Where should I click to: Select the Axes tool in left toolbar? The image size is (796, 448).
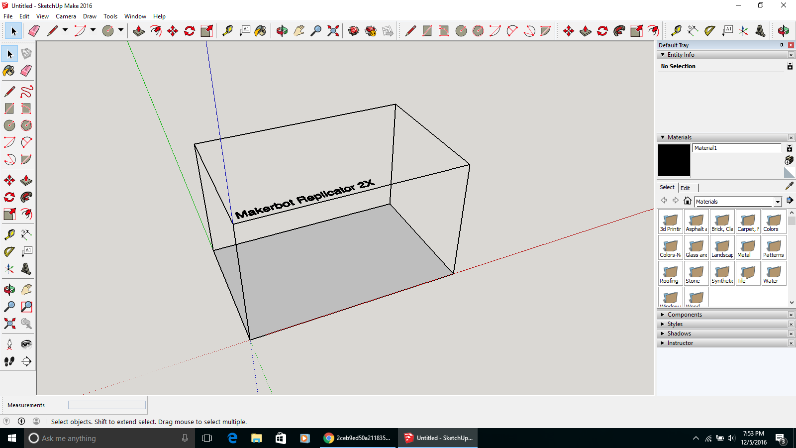[x=9, y=269]
